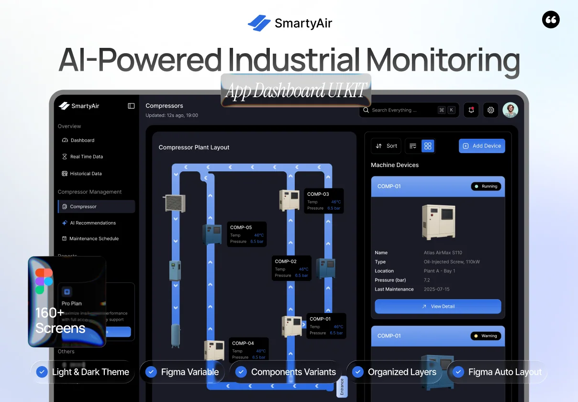The height and width of the screenshot is (402, 578).
Task: Click the Figma Variable badge
Action: coord(182,372)
